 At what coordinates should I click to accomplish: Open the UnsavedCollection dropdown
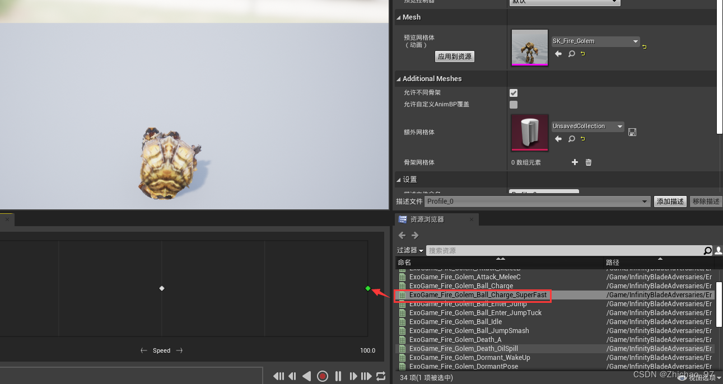(x=587, y=127)
